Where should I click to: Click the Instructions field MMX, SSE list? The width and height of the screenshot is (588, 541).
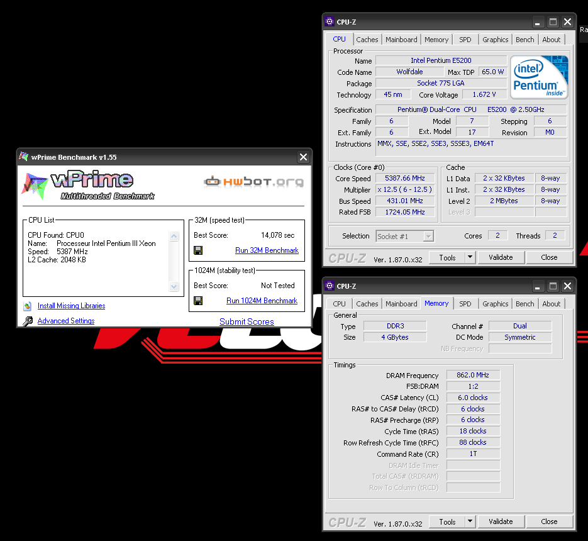click(471, 147)
